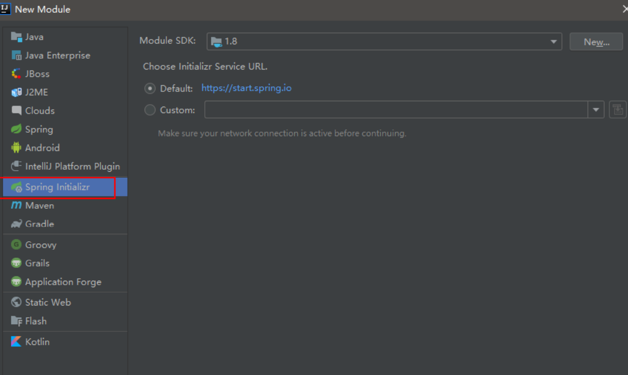Click the network connection reminder text

click(282, 133)
